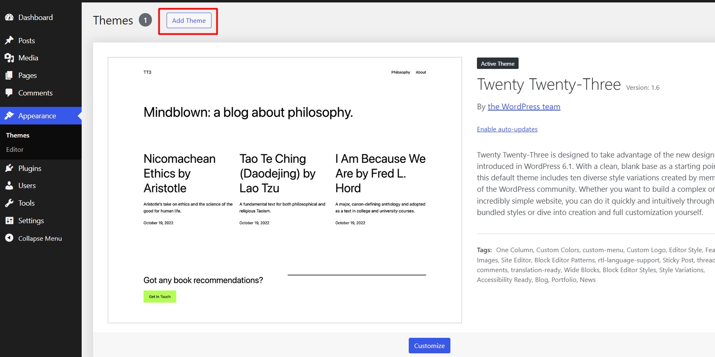Click Nicomachean Ethics by Aristotle heading
The width and height of the screenshot is (715, 357).
click(x=180, y=173)
